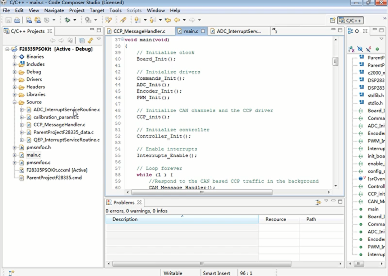Screen dimensions: 388x276
Task: Click Collapse All in C/C++ Projects panel
Action: [82, 41]
